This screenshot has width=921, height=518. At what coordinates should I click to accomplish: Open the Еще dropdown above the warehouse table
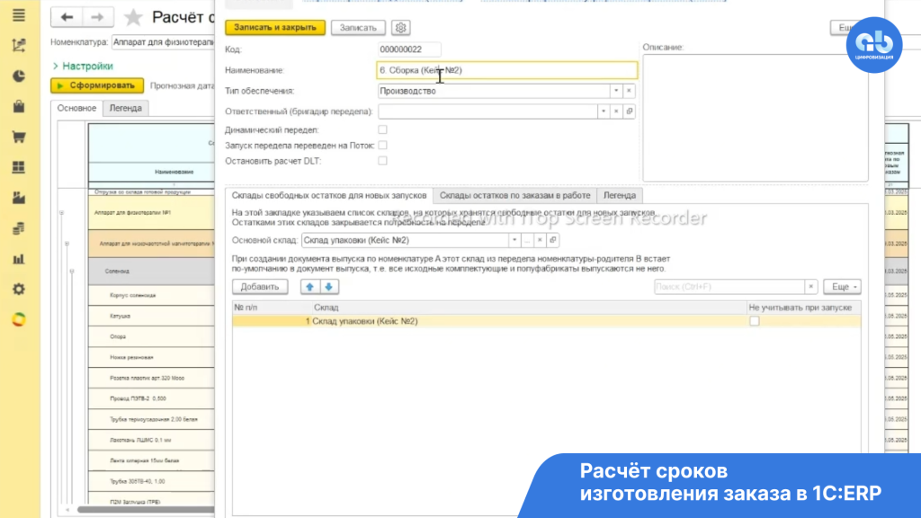pyautogui.click(x=842, y=287)
